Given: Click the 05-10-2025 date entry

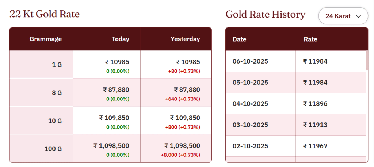Looking at the screenshot, I should pos(250,83).
